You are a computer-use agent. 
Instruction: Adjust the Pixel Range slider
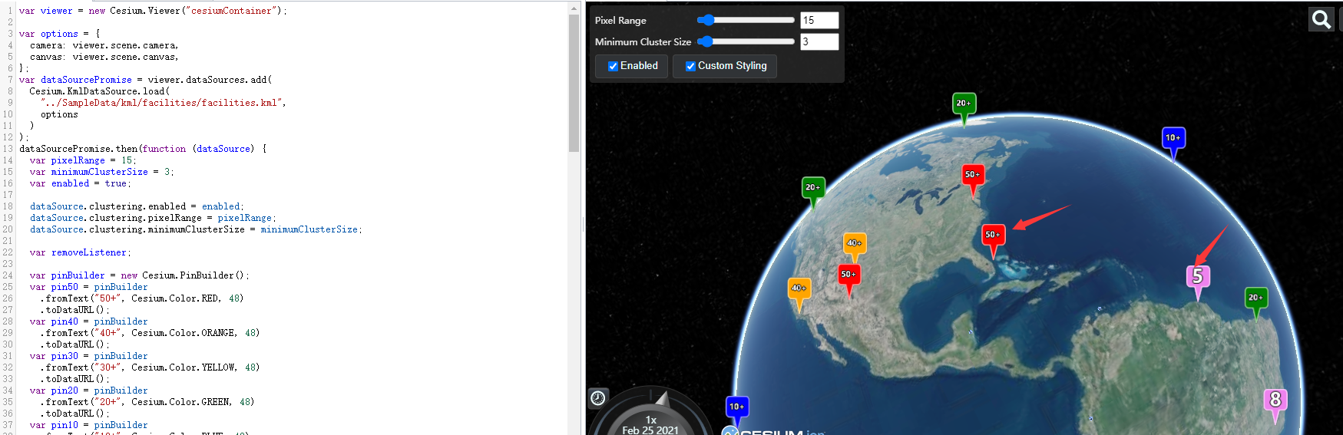(746, 20)
